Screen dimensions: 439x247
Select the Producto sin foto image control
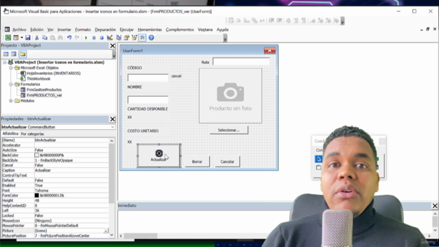[230, 96]
